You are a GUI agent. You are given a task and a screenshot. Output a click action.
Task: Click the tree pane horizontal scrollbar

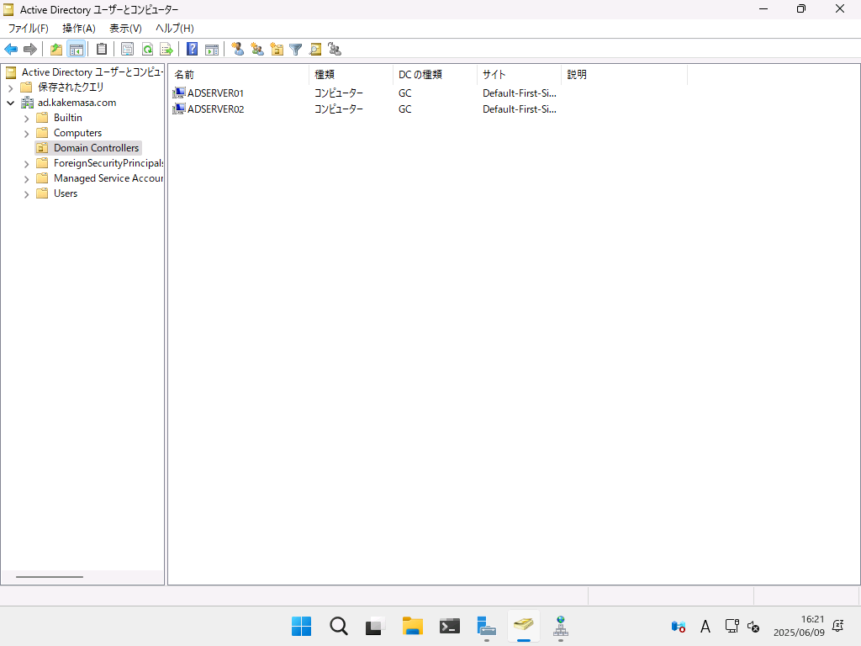coord(50,577)
